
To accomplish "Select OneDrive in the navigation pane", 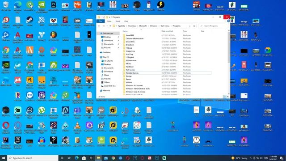I will (x=106, y=52).
